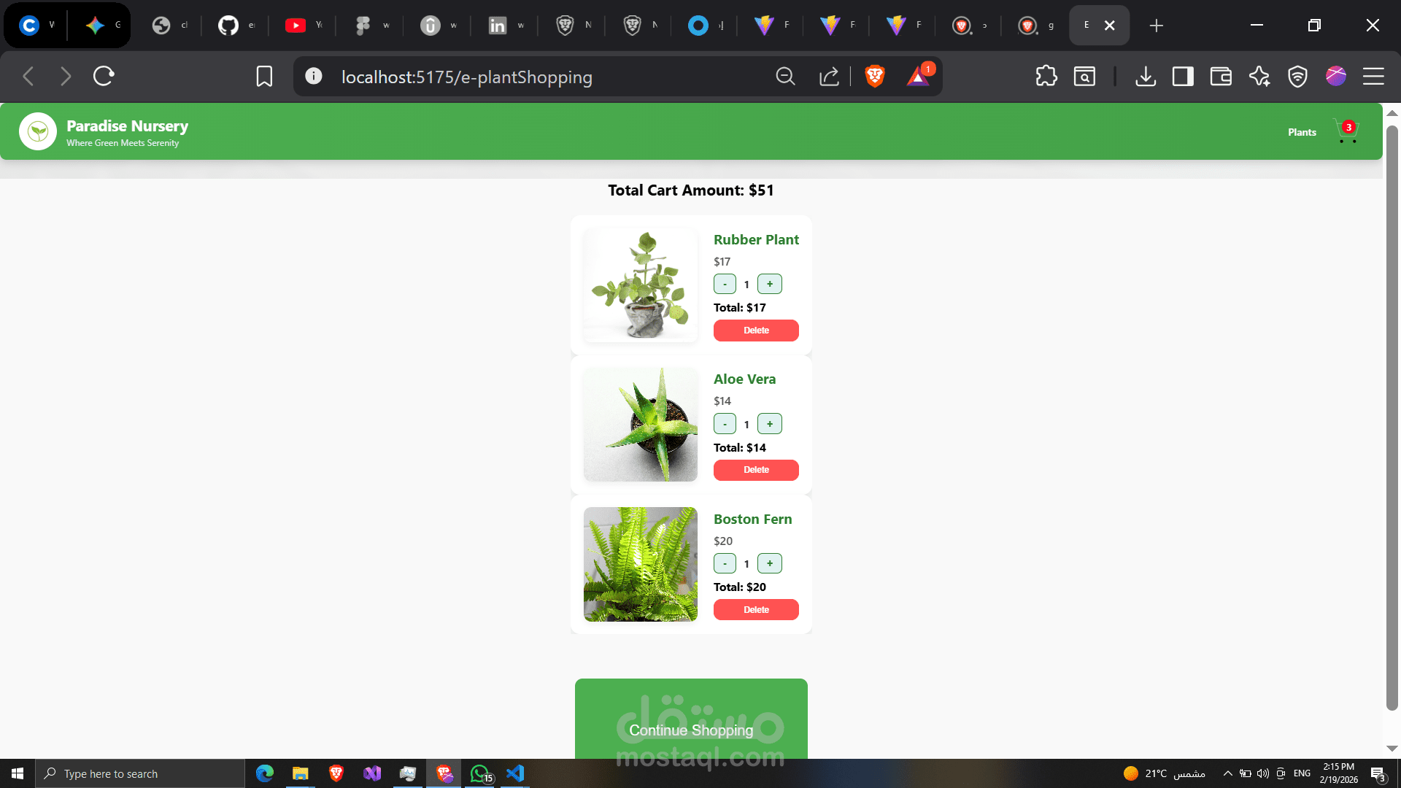Show hidden system tray icons
This screenshot has width=1401, height=788.
click(x=1227, y=773)
